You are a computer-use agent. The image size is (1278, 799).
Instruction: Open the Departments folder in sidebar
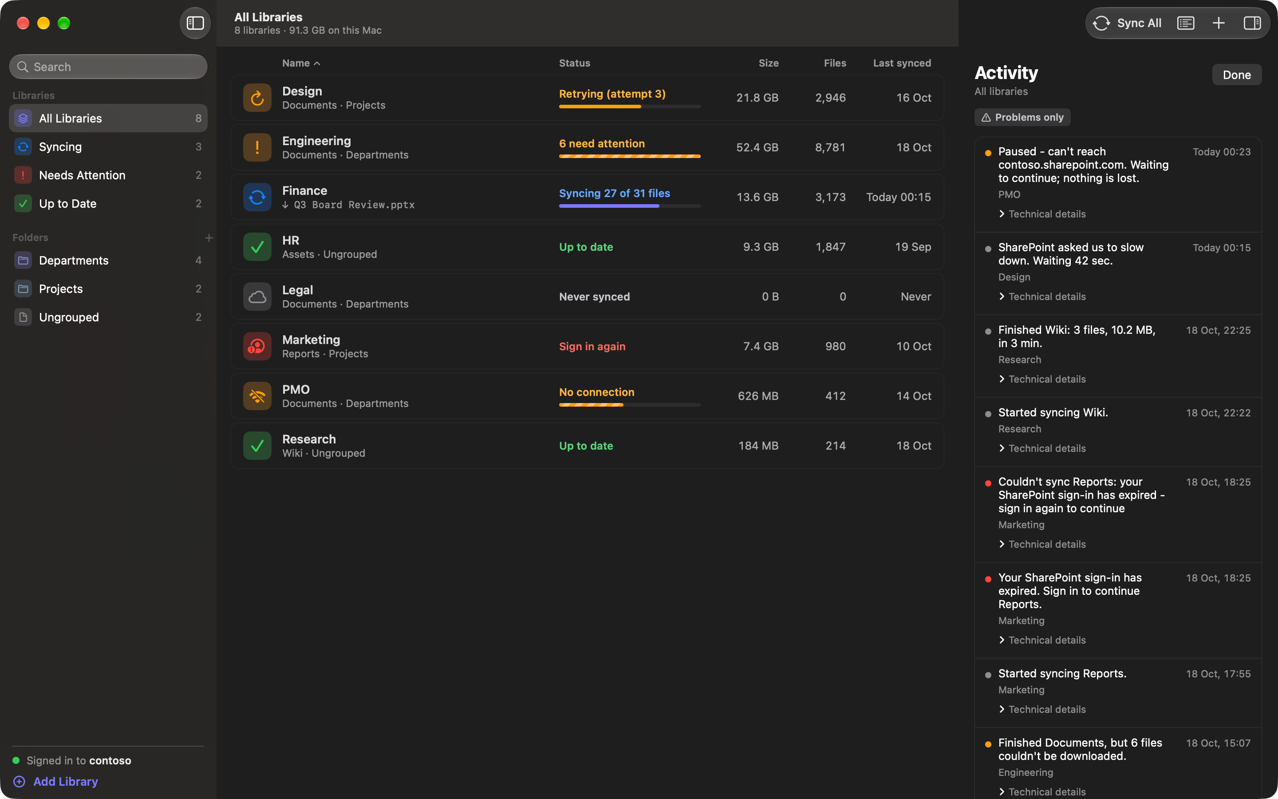pos(108,261)
